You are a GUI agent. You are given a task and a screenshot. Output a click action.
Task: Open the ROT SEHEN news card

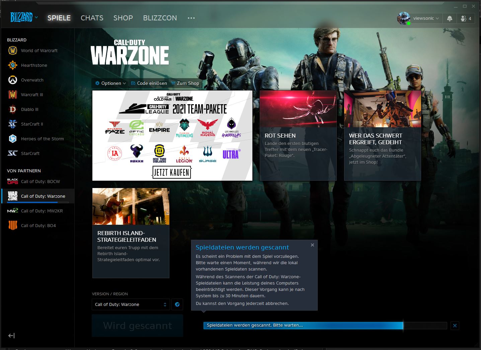click(298, 136)
